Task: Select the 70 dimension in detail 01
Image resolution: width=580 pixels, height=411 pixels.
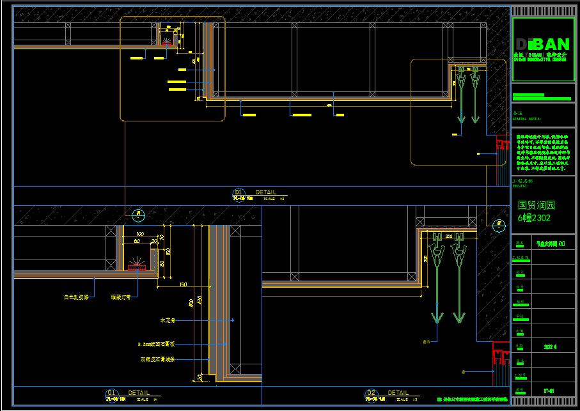Action: (x=161, y=237)
